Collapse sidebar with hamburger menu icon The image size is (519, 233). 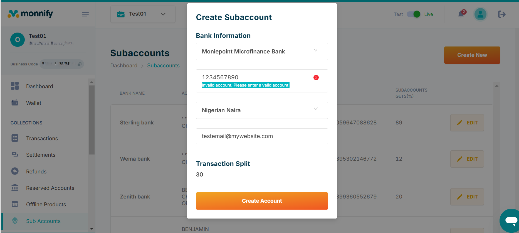tap(85, 14)
